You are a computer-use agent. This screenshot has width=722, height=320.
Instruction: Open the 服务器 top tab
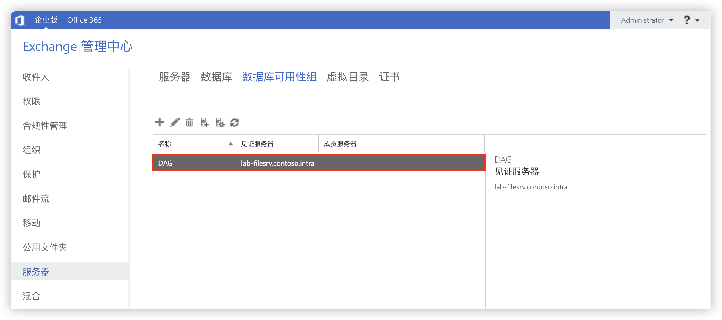(x=175, y=77)
